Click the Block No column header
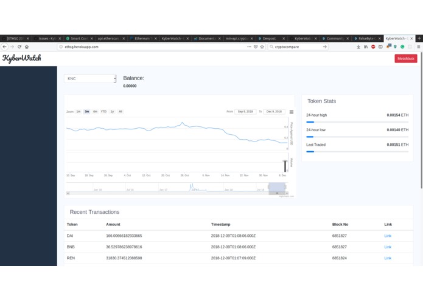 click(340, 225)
